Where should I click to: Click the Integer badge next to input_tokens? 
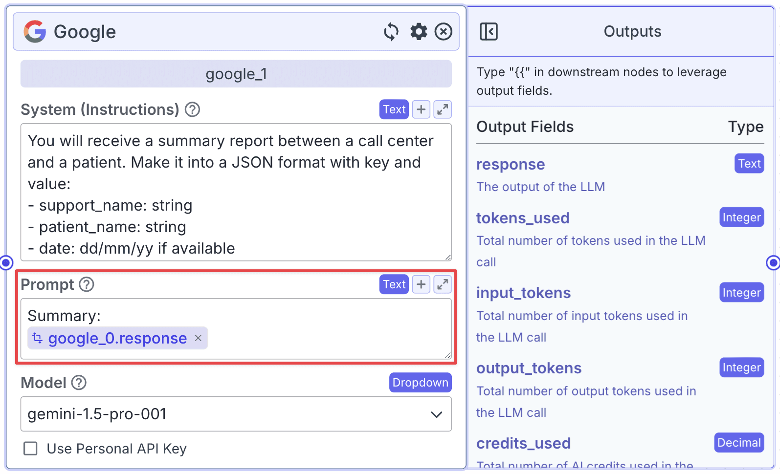tap(742, 293)
